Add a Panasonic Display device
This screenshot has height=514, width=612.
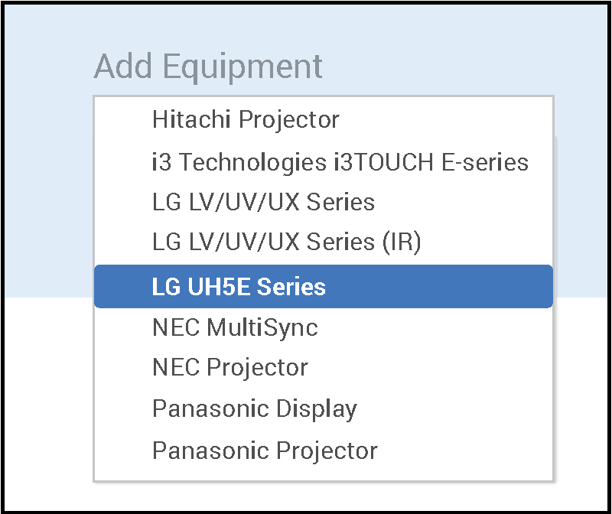(x=254, y=408)
